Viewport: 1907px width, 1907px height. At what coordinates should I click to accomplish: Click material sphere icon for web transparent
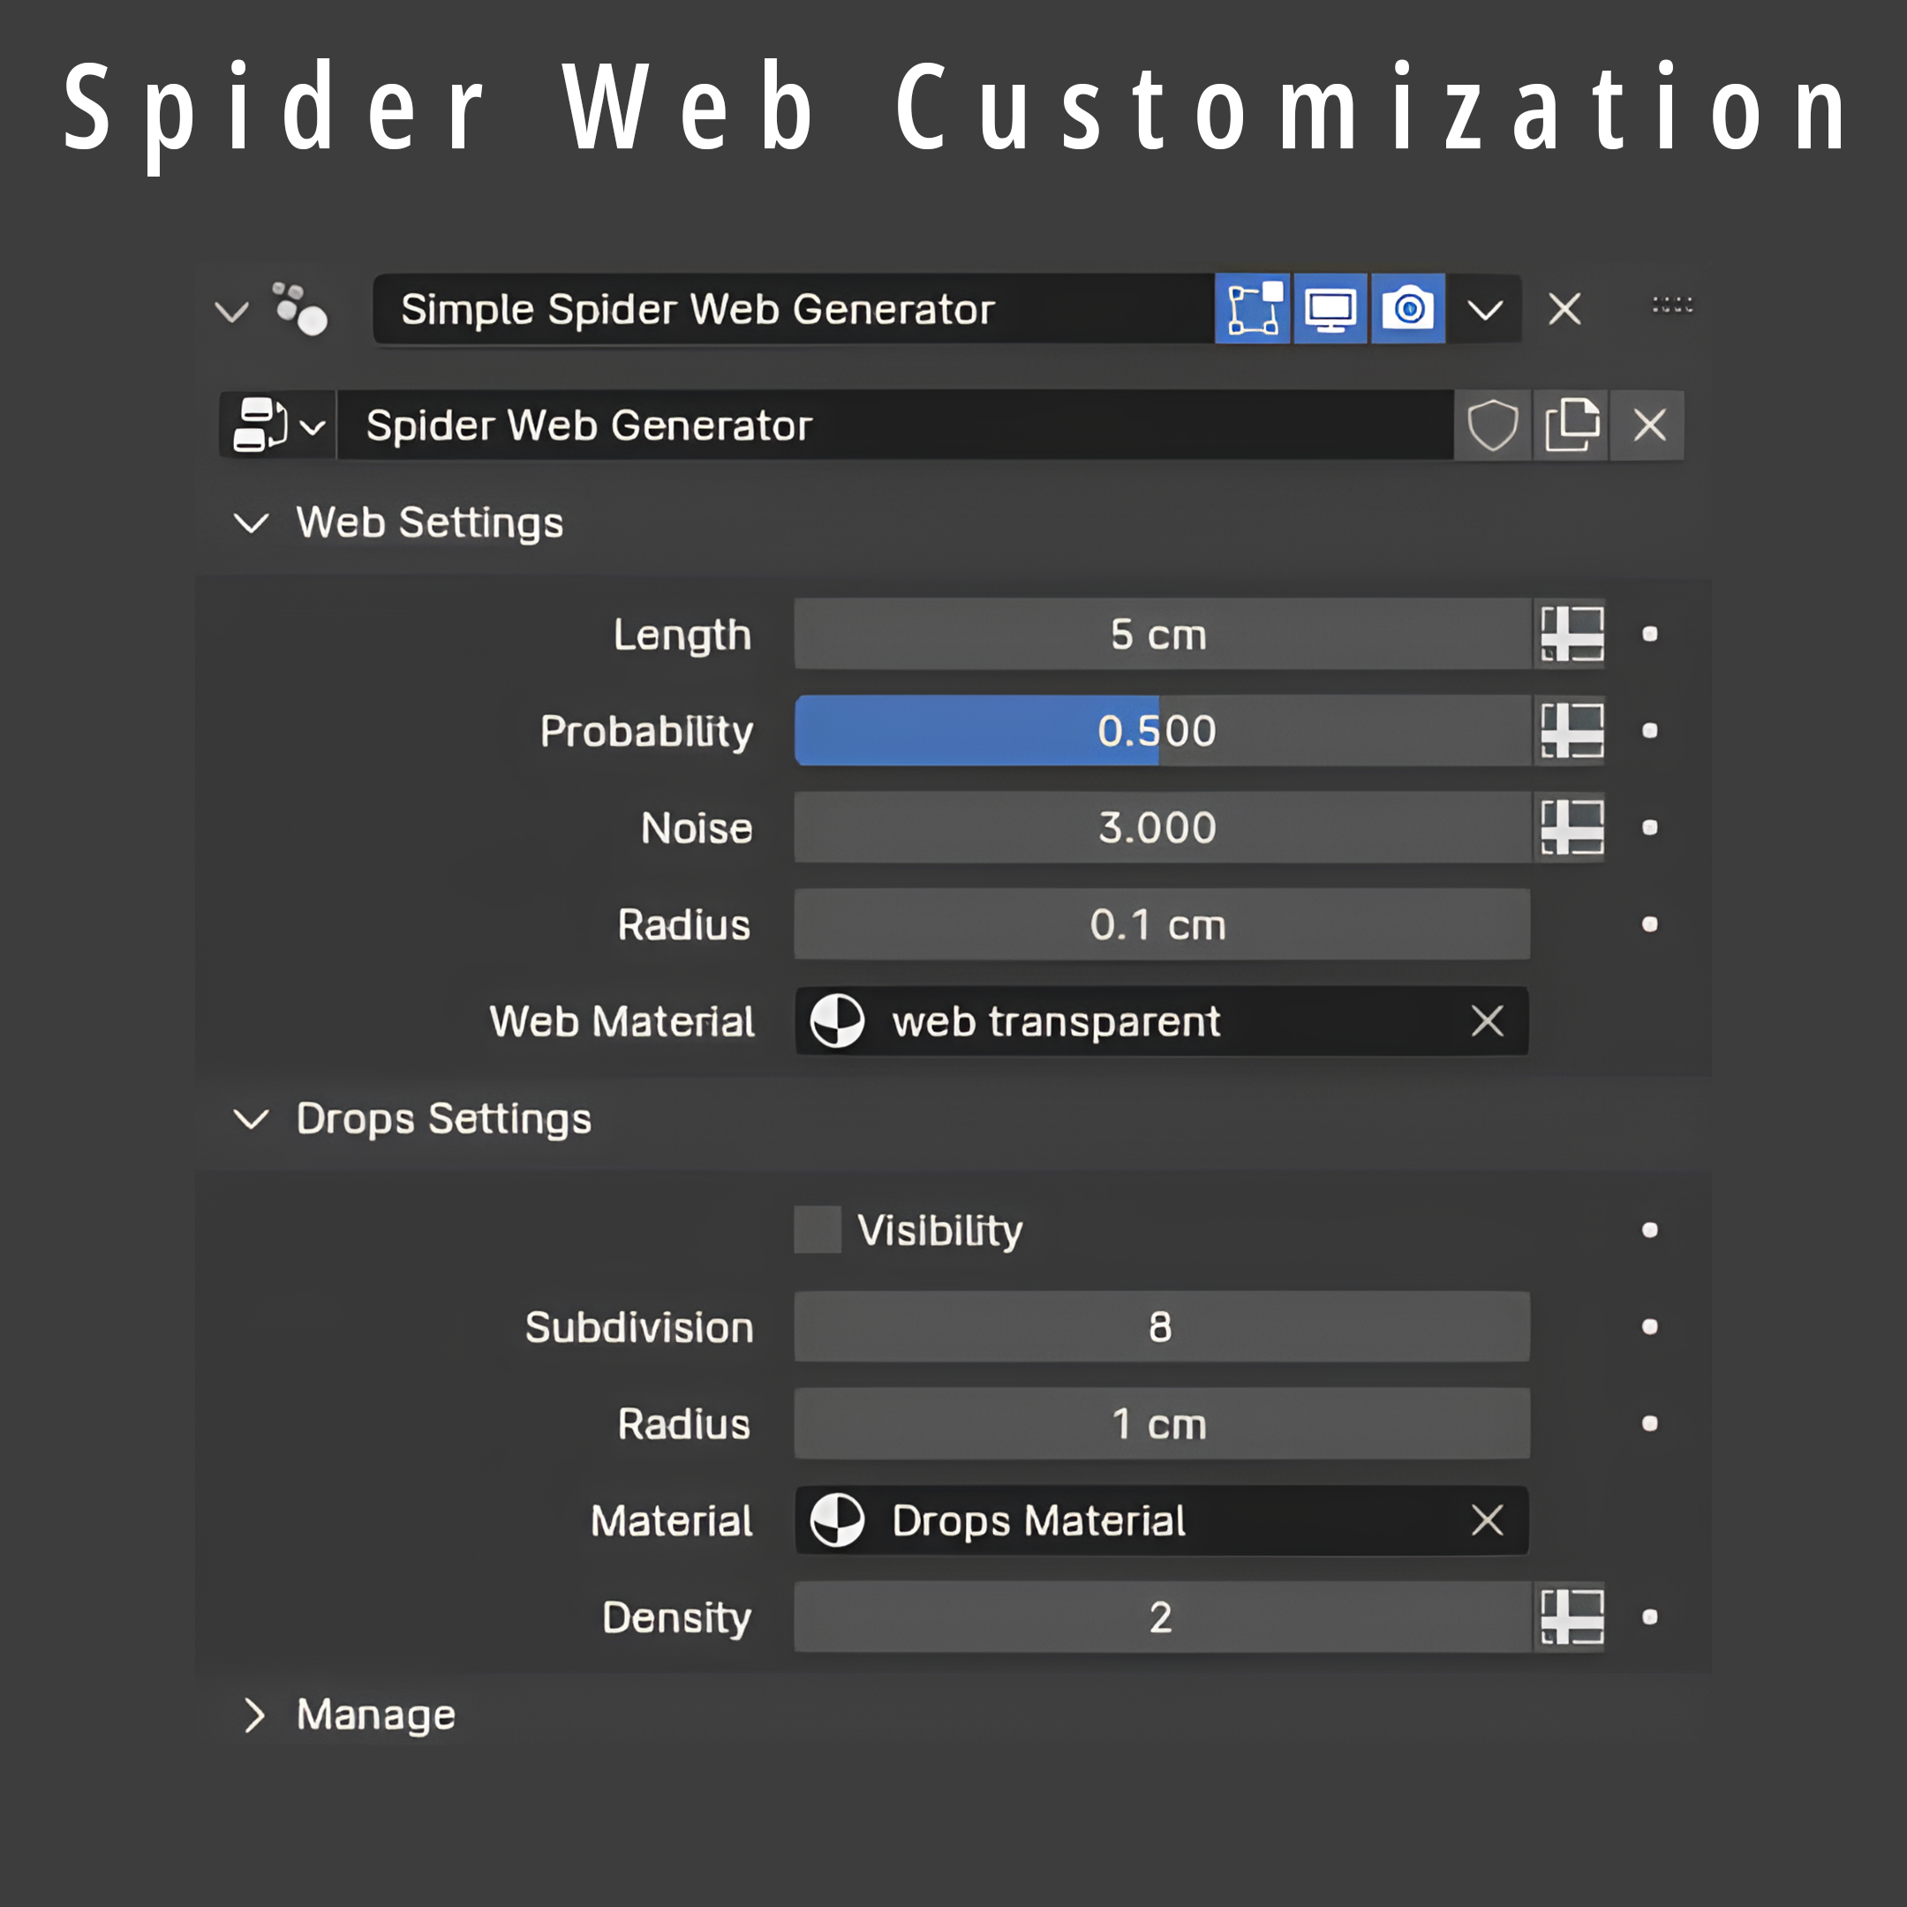837,1021
